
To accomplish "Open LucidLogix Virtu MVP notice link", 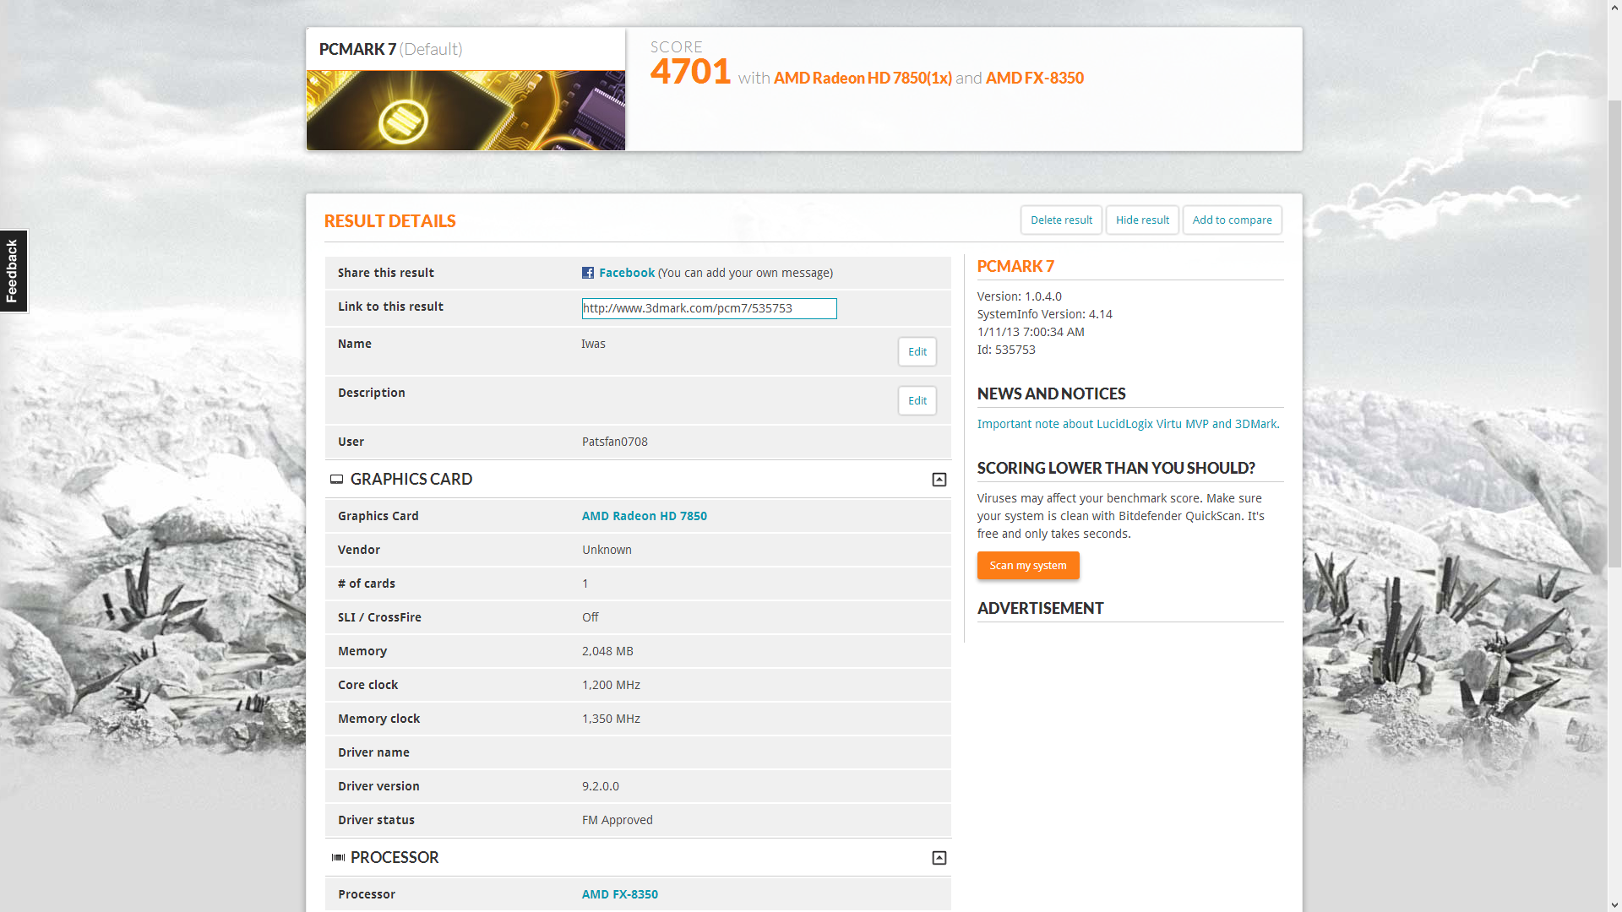I will click(x=1128, y=424).
